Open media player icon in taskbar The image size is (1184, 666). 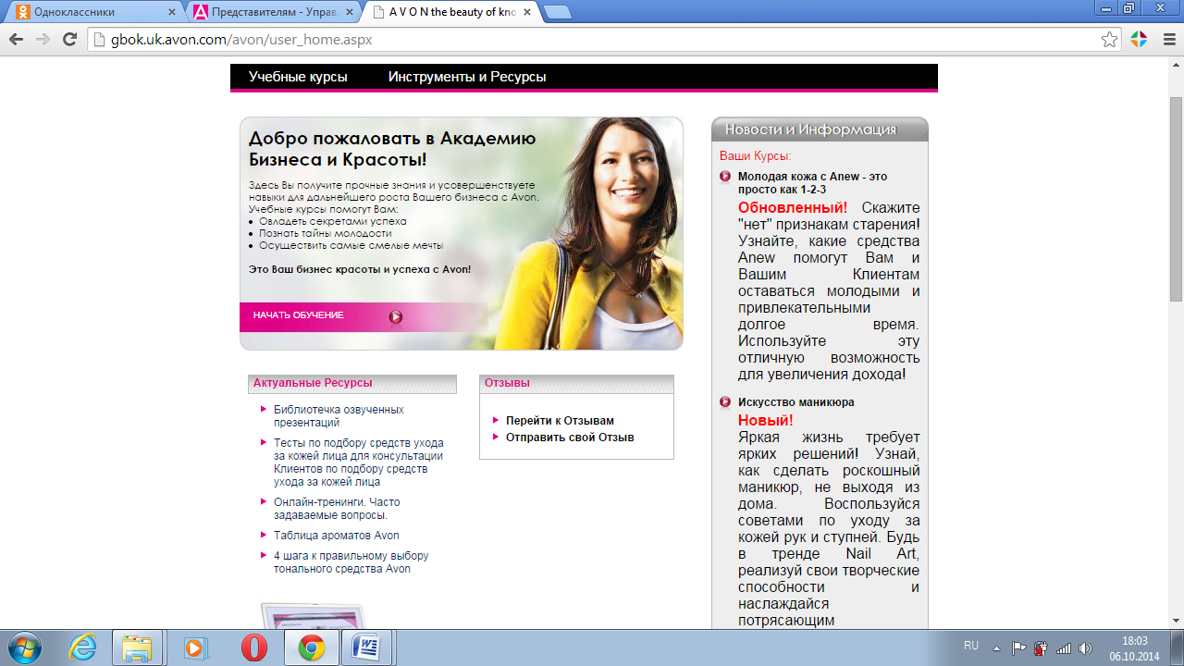(195, 647)
